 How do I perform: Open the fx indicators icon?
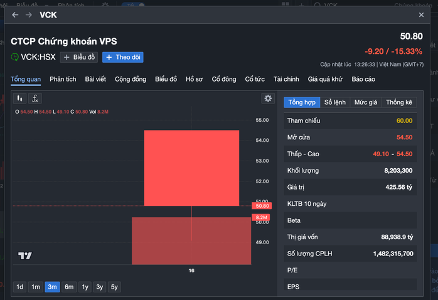36,99
